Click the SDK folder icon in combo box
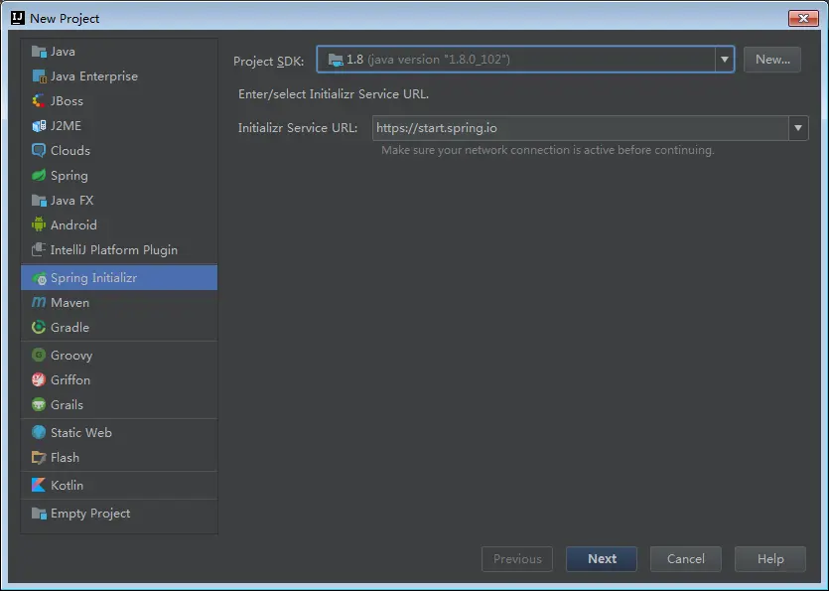The height and width of the screenshot is (591, 829). (x=336, y=60)
